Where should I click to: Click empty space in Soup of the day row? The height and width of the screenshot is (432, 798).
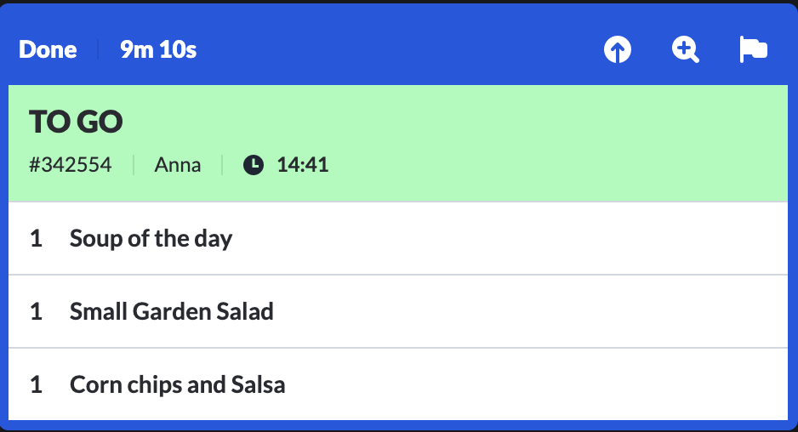(x=509, y=238)
